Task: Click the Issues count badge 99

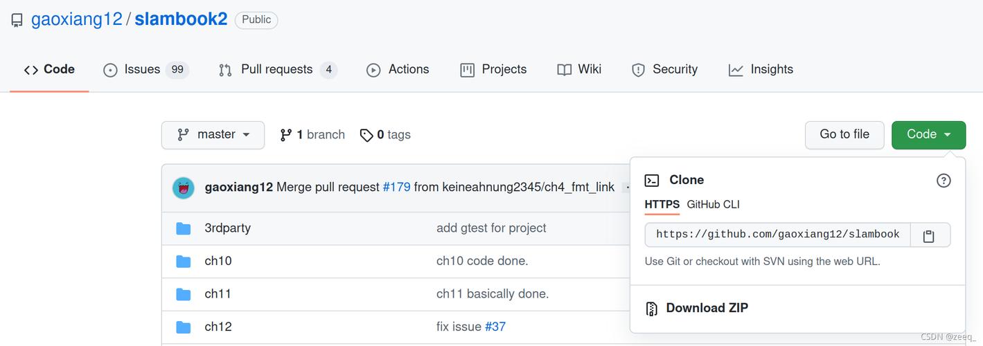Action: pyautogui.click(x=177, y=69)
